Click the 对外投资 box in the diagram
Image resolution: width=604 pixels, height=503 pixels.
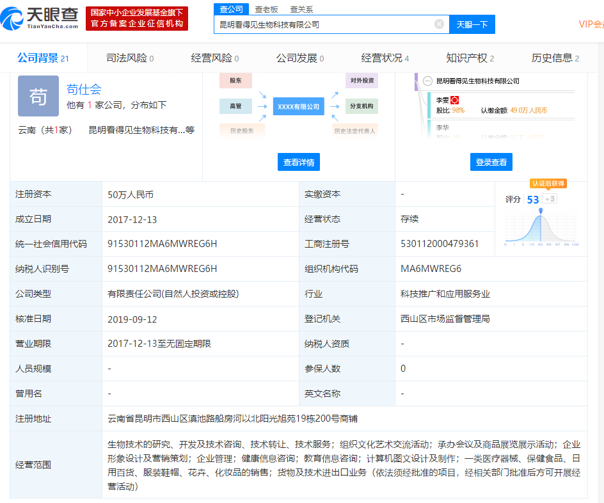point(362,81)
